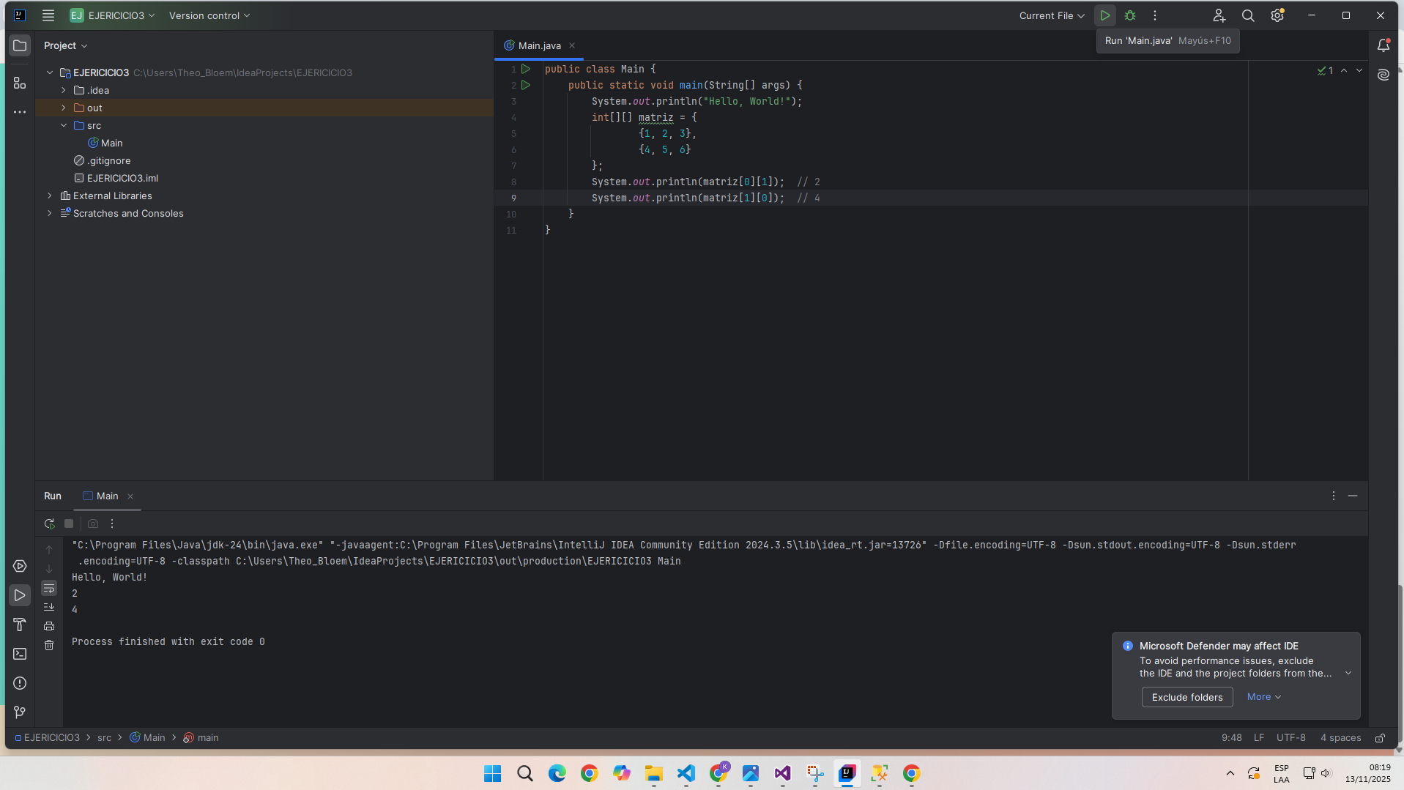Open the Current File run configuration dropdown
This screenshot has width=1404, height=790.
[x=1052, y=15]
